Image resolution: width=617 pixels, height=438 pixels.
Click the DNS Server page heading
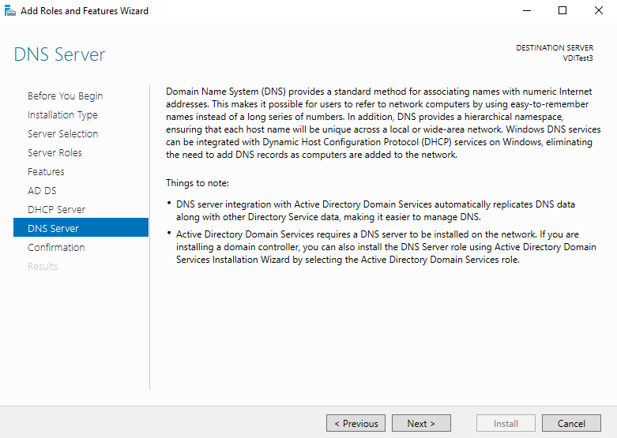pos(59,54)
